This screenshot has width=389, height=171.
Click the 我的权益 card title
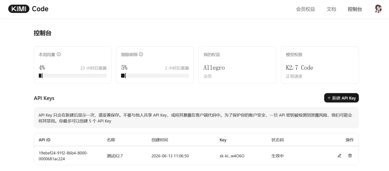tap(212, 55)
